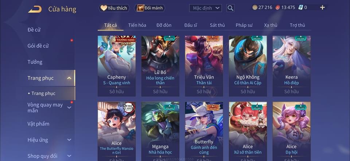
Task: Open the search magnifier icon
Action: (230, 8)
